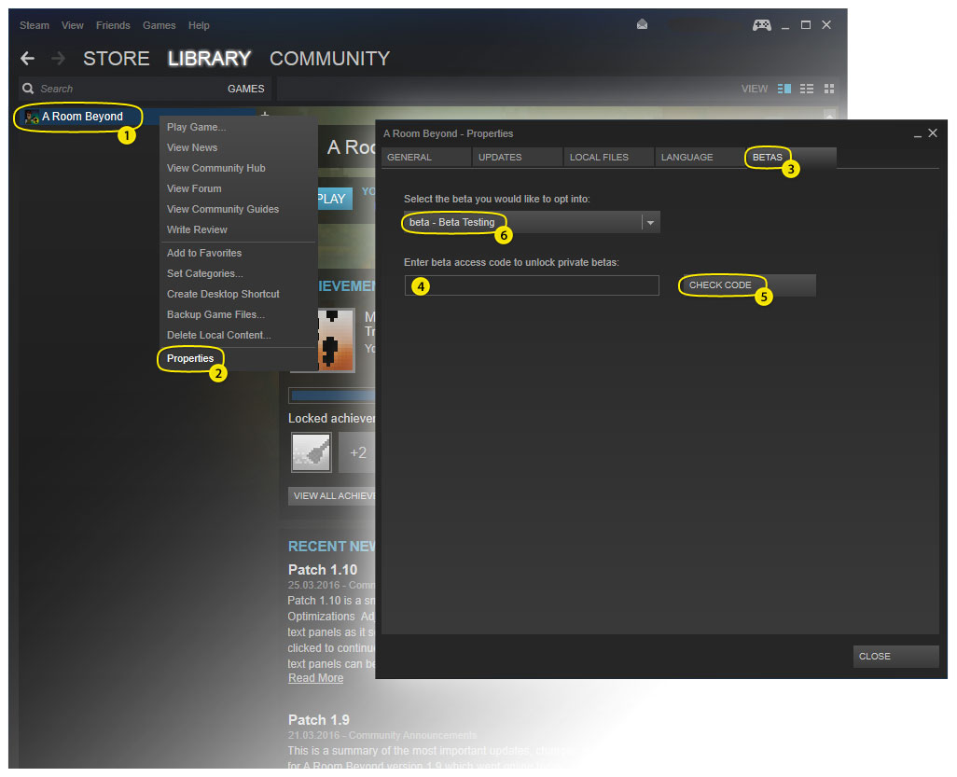Open the inbox notification icon
The width and height of the screenshot is (957, 777).
(x=642, y=24)
